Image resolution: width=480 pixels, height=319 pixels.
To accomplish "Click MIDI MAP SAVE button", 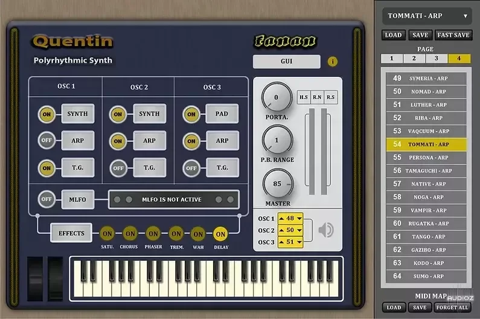I will 420,308.
